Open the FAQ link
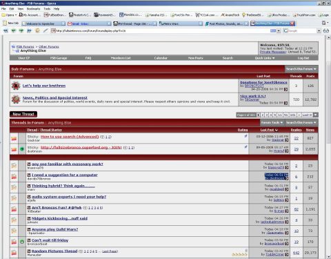Image resolution: width=331 pixels, height=259 pixels. [x=88, y=58]
